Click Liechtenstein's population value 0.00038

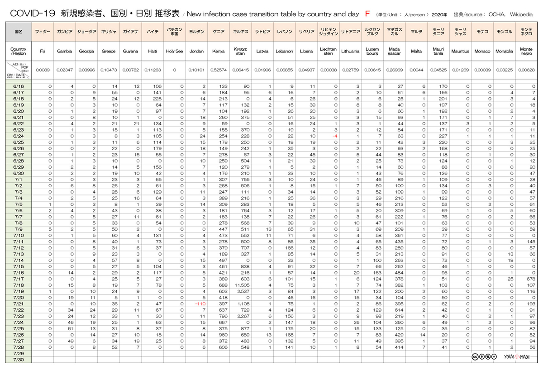tap(328, 70)
